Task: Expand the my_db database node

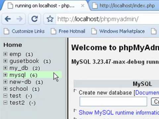Action: 5,68
